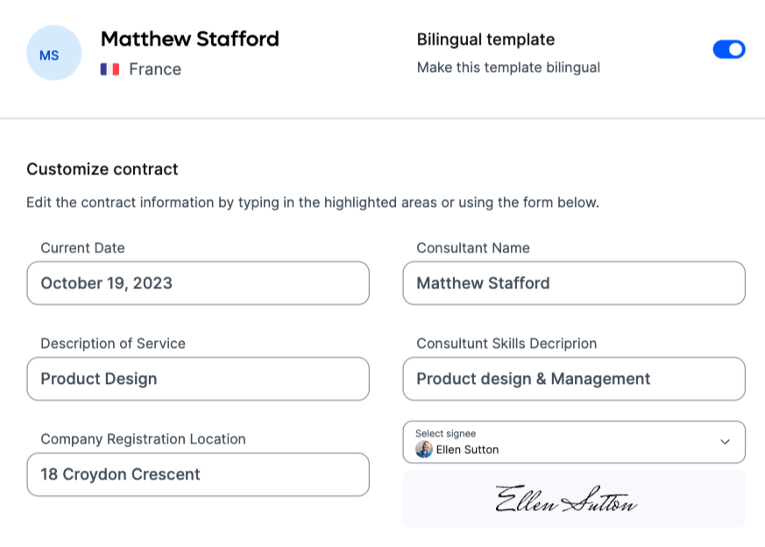Click the Bilingual template label

pyautogui.click(x=485, y=39)
